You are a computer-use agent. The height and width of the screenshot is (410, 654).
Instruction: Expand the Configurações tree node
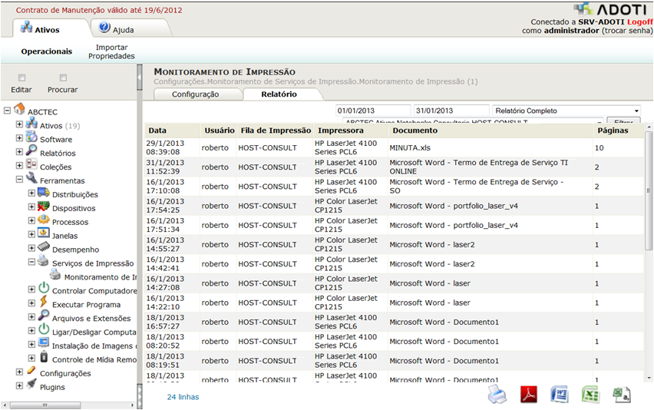[x=19, y=372]
